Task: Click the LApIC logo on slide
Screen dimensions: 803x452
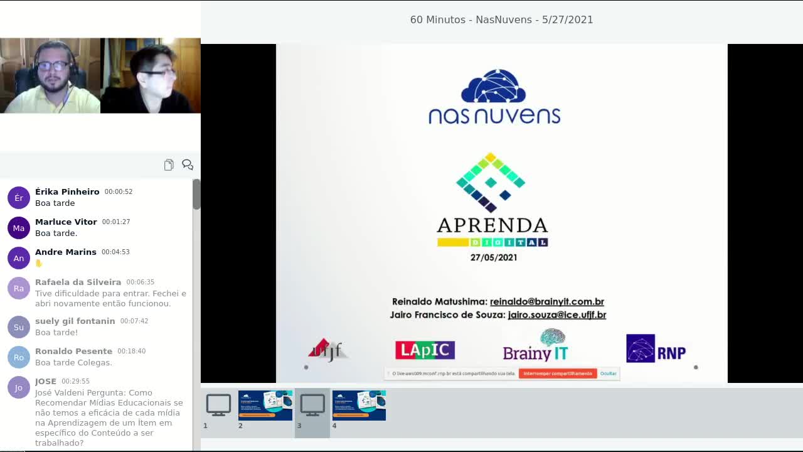Action: [x=425, y=350]
